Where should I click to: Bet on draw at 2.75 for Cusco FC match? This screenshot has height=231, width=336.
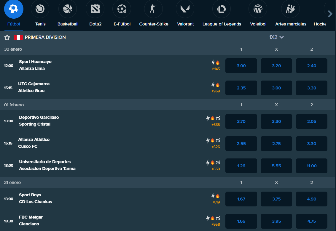point(276,144)
